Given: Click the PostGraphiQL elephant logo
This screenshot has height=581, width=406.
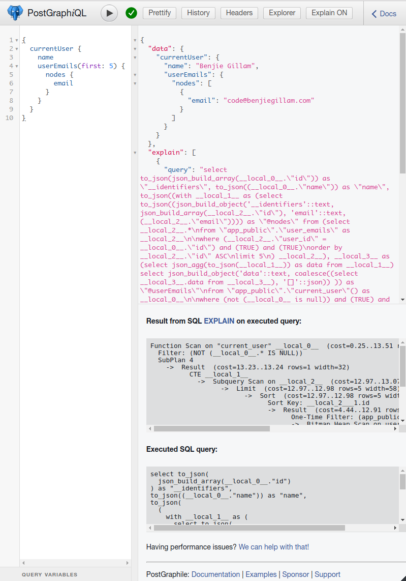Looking at the screenshot, I should [15, 13].
